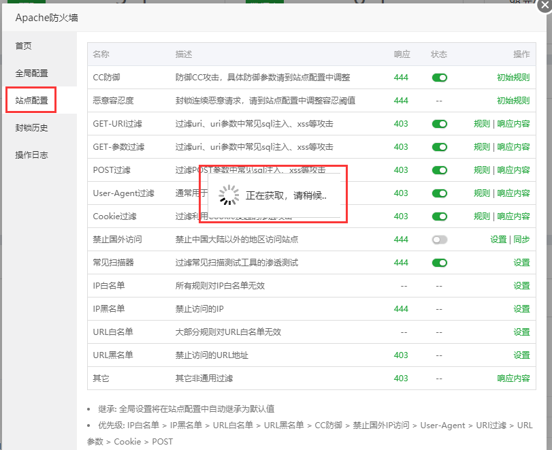Click description 过滤常见扫描测试工具的渗透测试

pyautogui.click(x=237, y=263)
